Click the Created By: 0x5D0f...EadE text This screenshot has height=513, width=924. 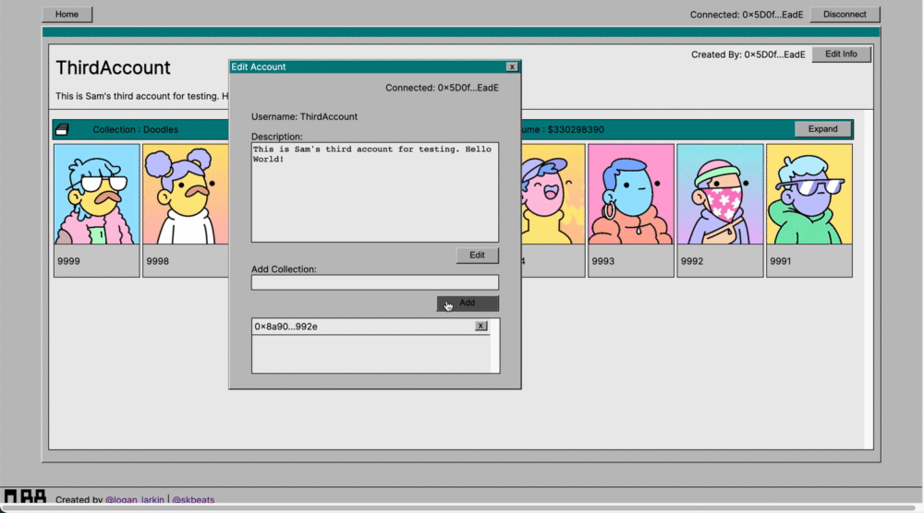(x=748, y=54)
